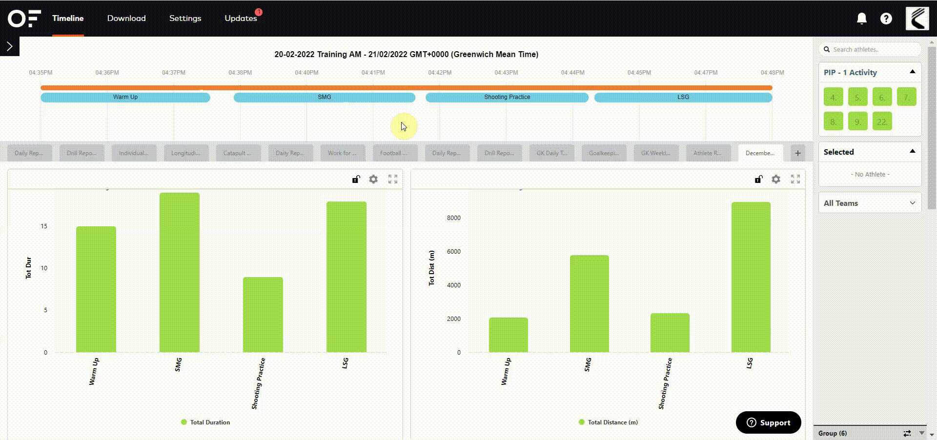Select the LSG period on timeline
The width and height of the screenshot is (937, 440).
pos(683,97)
